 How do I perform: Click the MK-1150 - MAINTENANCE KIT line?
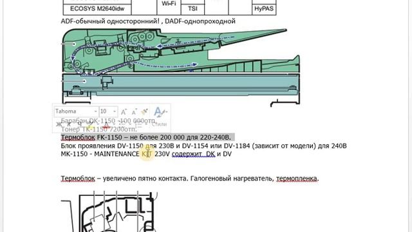(x=146, y=154)
